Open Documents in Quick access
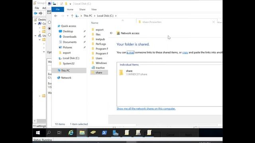This screenshot has width=255, height=143. (x=70, y=42)
